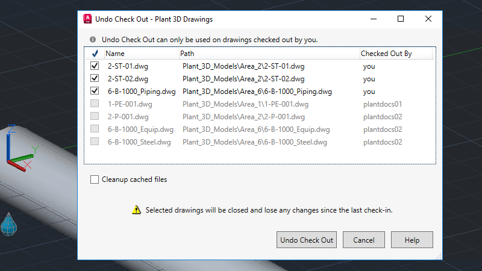This screenshot has width=482, height=271.
Task: Enable Cleanup cached files option
Action: pos(95,179)
